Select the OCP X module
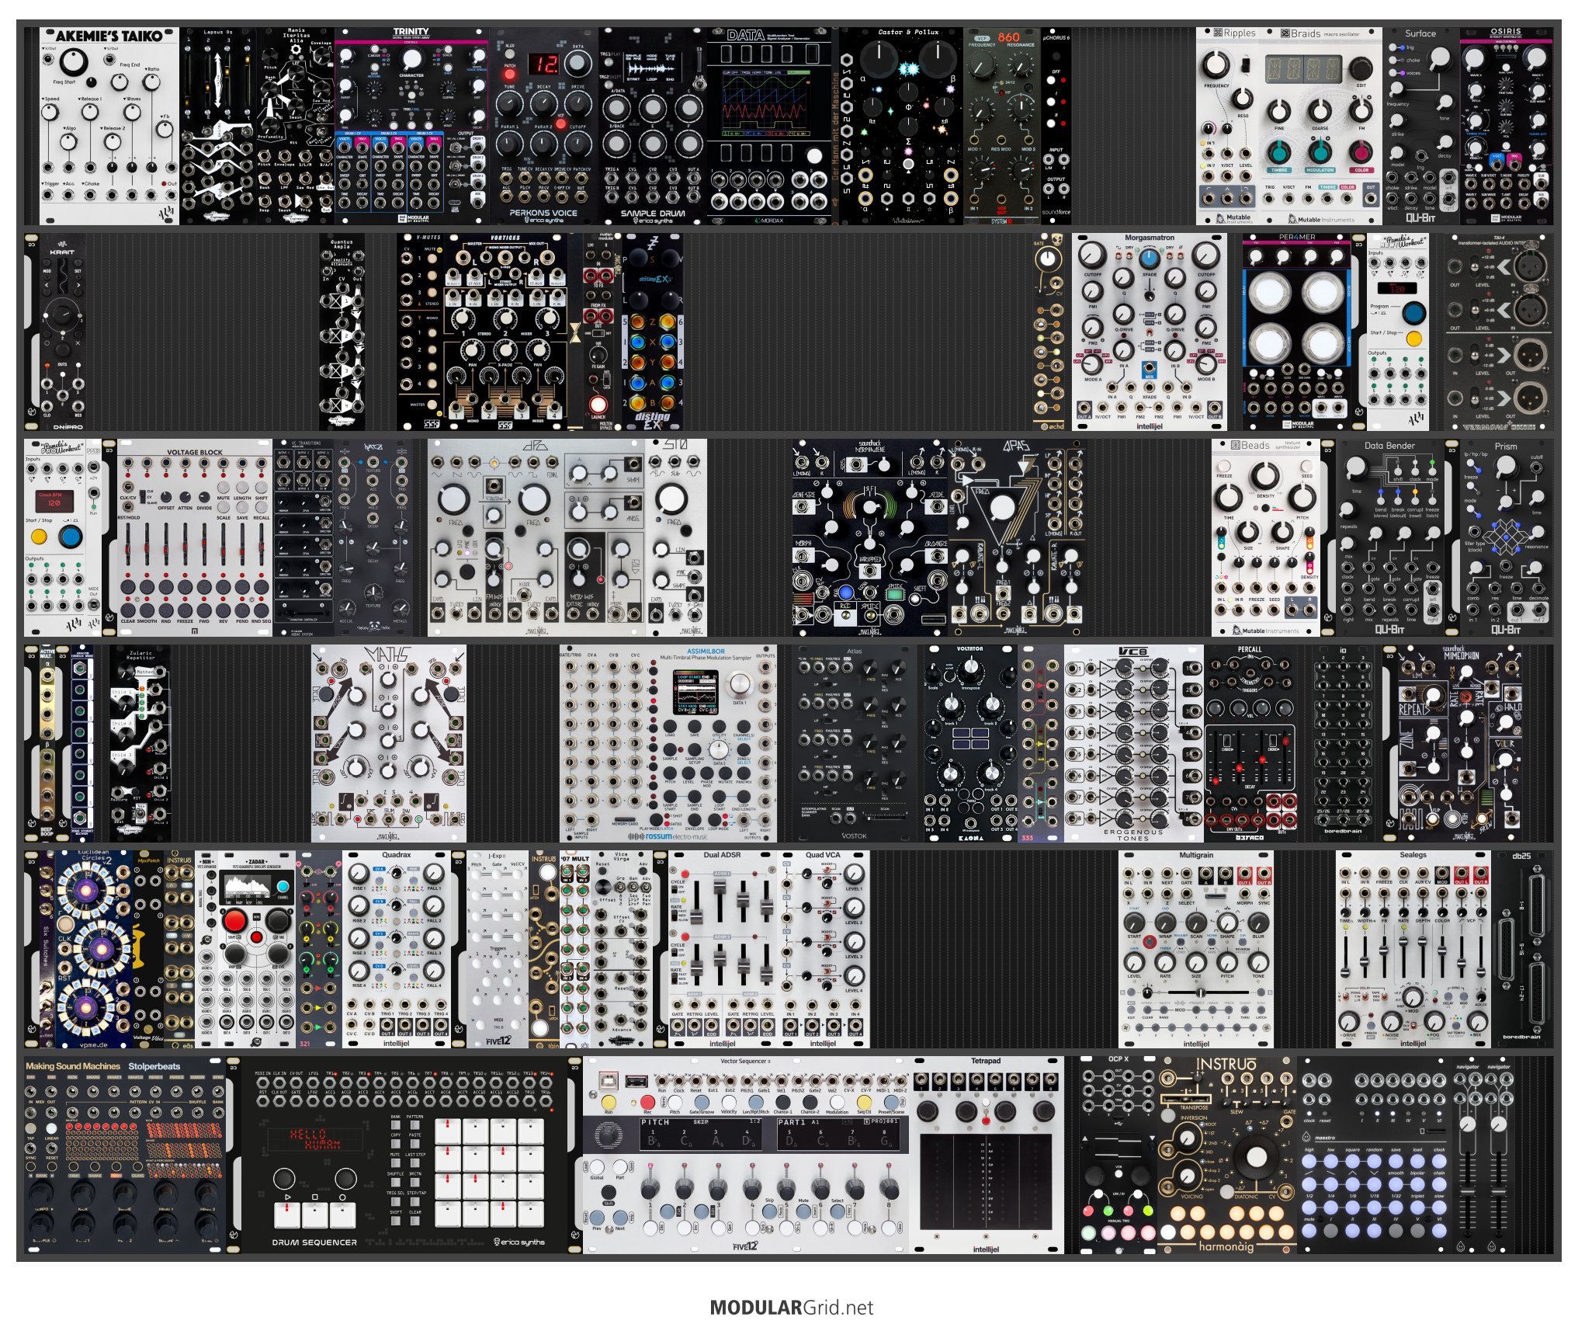The width and height of the screenshot is (1585, 1324). point(1119,1155)
